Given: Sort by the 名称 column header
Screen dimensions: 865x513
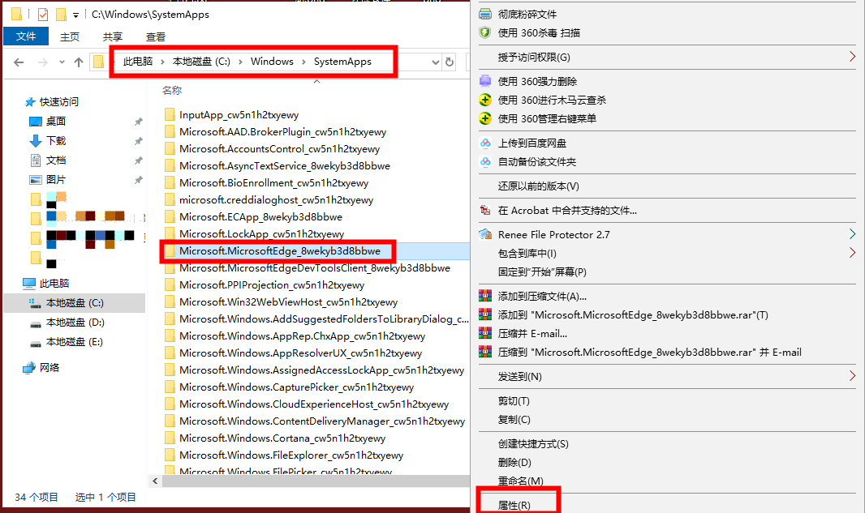Looking at the screenshot, I should pyautogui.click(x=172, y=91).
